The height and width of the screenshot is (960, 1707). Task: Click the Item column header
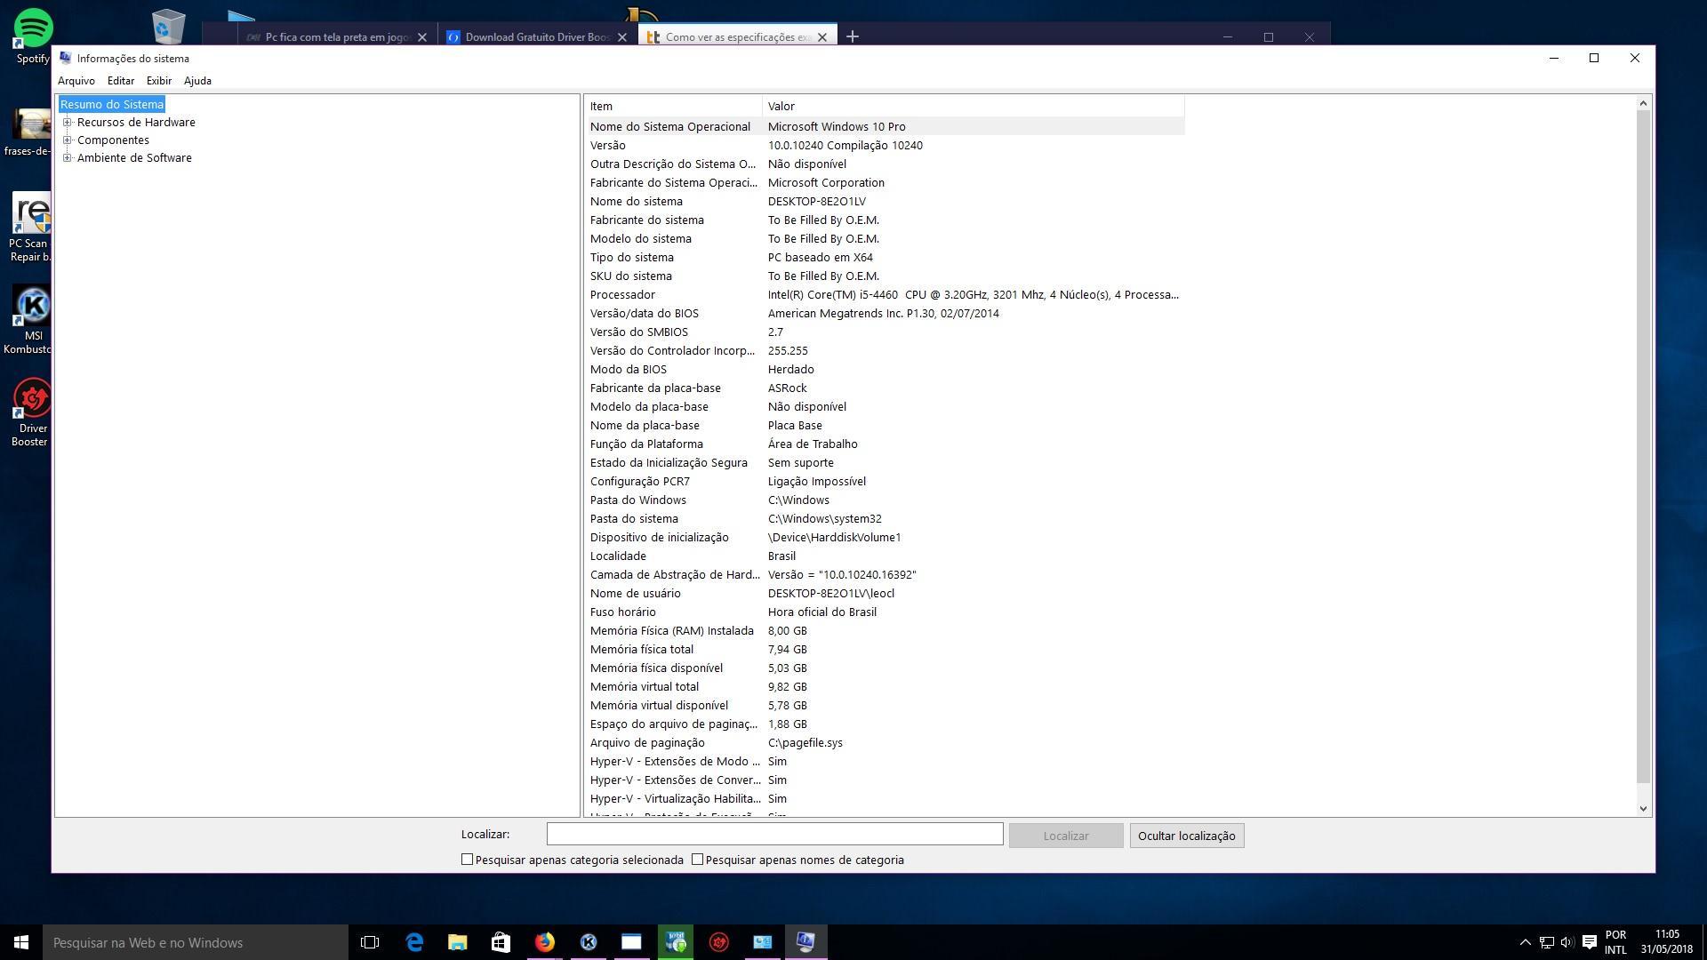click(673, 107)
